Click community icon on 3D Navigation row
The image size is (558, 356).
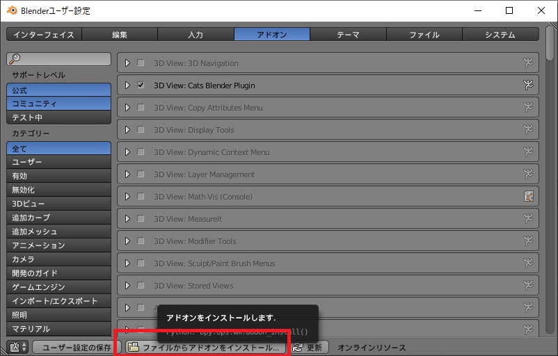(528, 63)
